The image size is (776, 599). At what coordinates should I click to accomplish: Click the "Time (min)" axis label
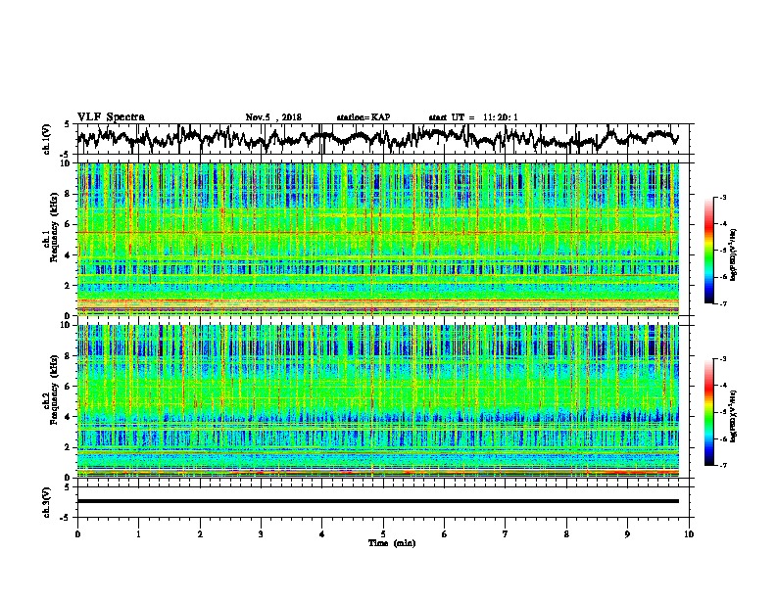click(392, 543)
